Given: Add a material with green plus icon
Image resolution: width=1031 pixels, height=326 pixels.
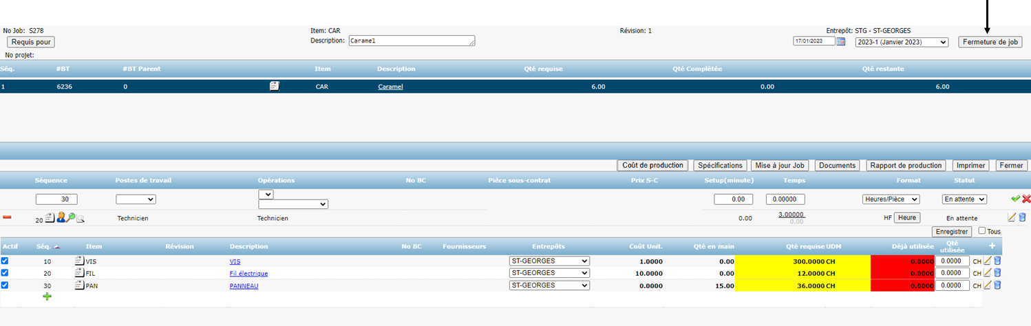Looking at the screenshot, I should [47, 296].
